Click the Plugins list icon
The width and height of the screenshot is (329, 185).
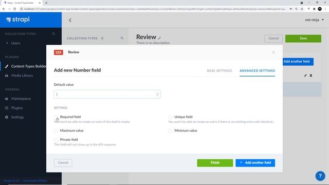[7, 108]
